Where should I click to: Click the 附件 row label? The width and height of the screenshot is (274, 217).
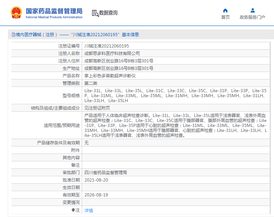coord(75,150)
